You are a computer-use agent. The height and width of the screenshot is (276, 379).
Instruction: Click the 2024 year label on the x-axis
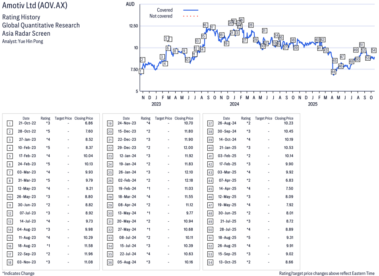point(234,104)
